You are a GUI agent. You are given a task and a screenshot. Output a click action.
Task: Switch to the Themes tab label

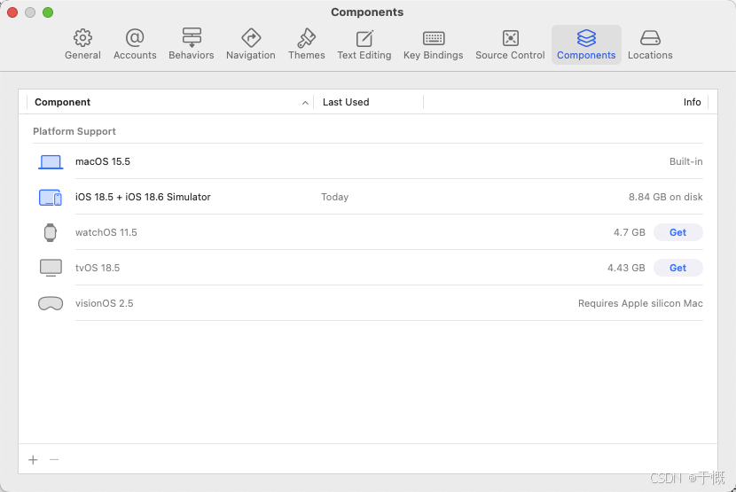pyautogui.click(x=307, y=55)
